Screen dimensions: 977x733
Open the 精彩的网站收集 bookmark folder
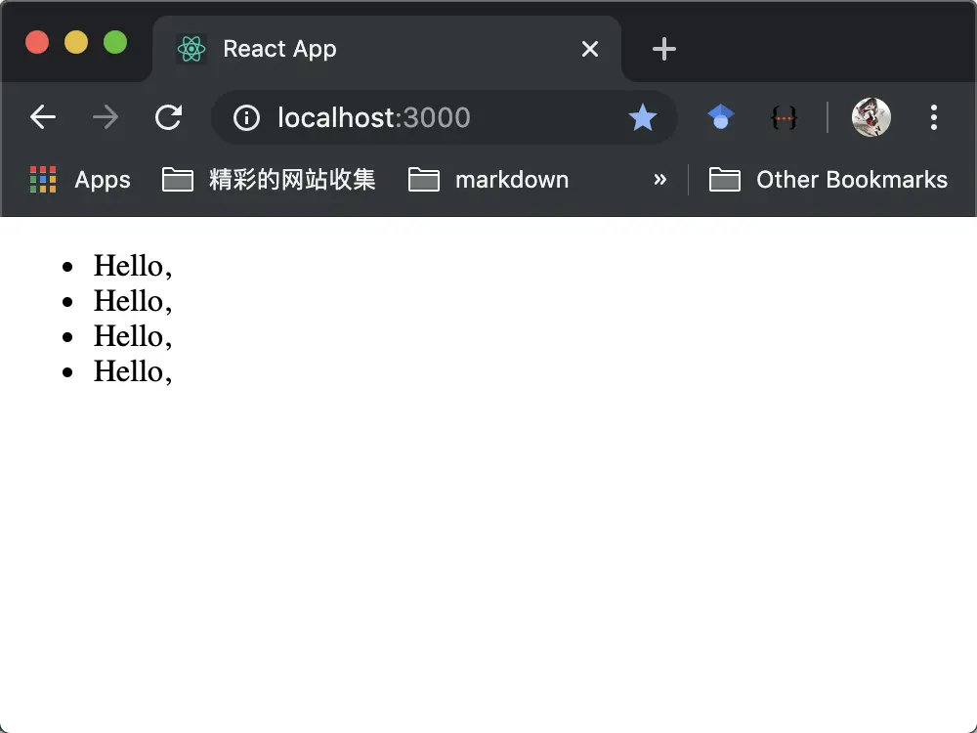click(x=269, y=180)
